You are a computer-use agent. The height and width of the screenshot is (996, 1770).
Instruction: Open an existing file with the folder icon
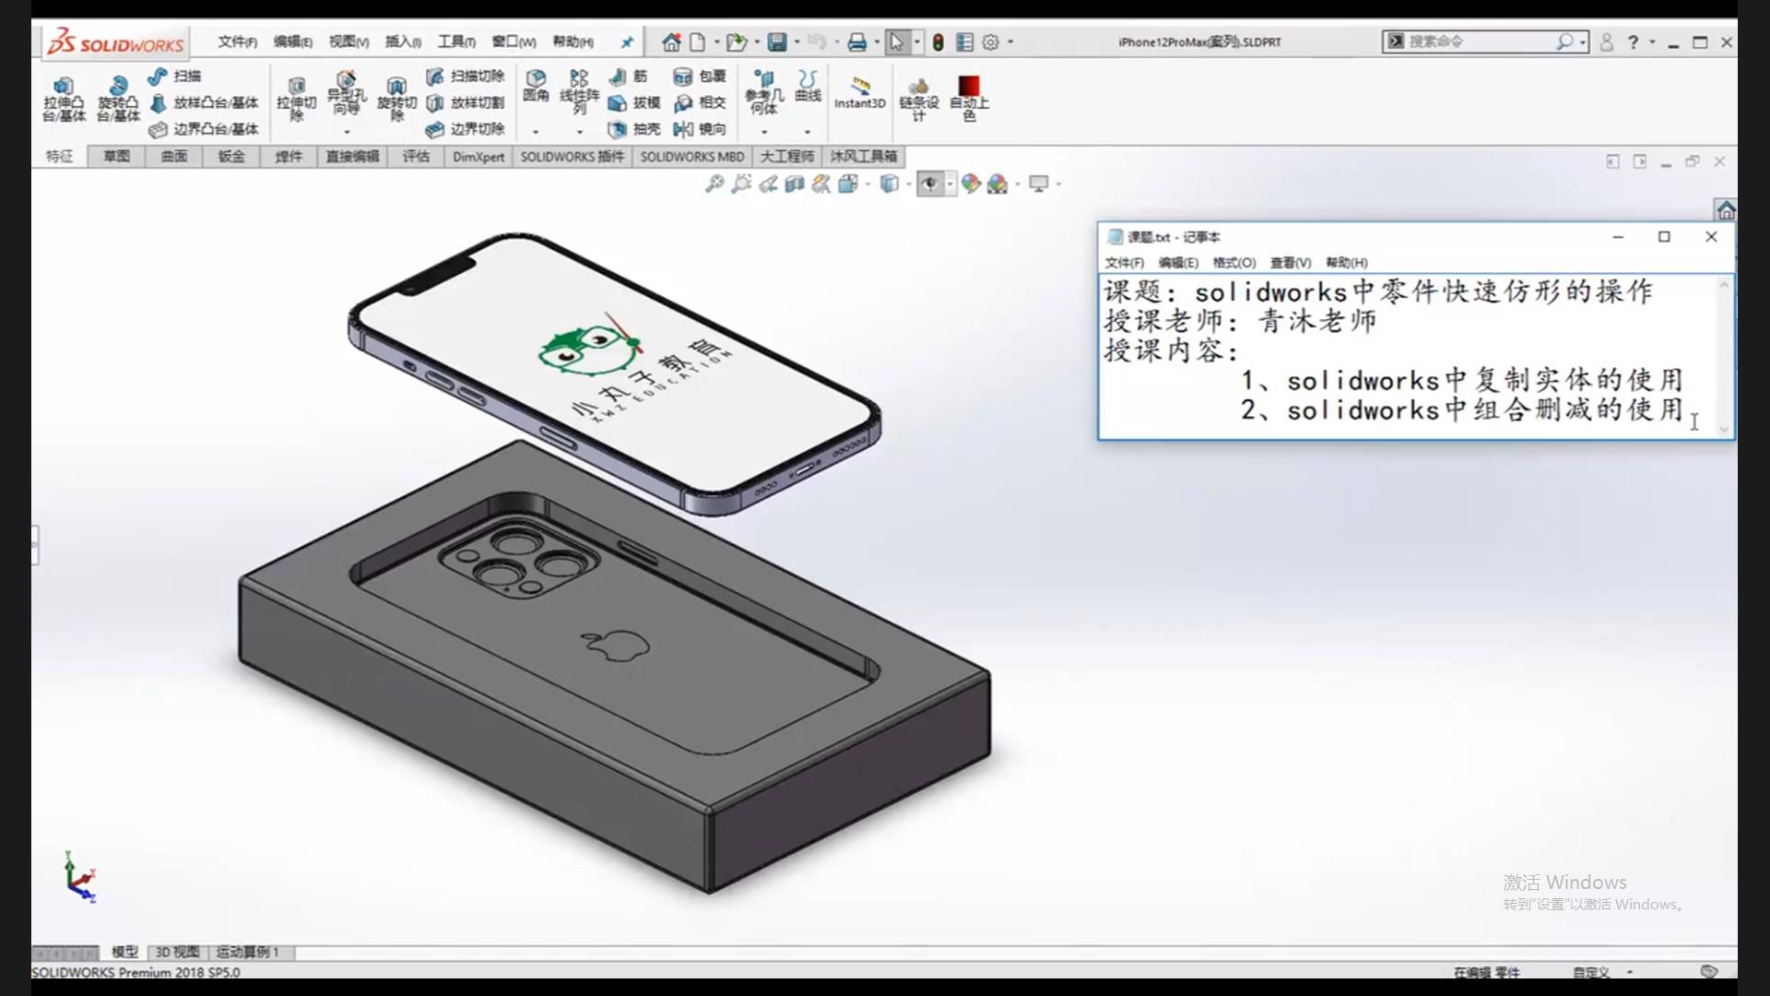736,41
